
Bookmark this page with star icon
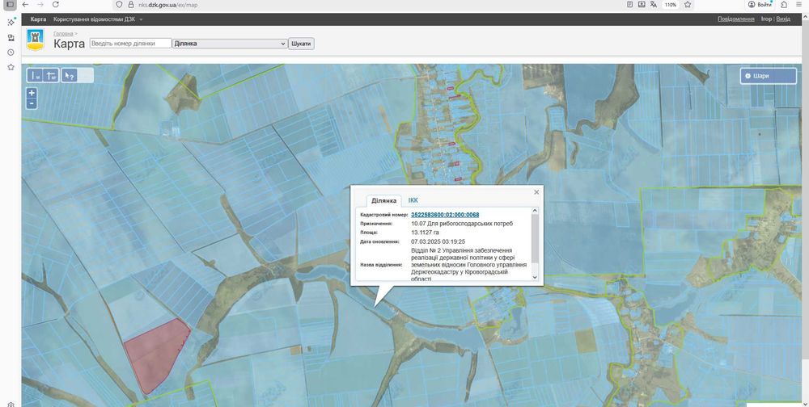688,4
